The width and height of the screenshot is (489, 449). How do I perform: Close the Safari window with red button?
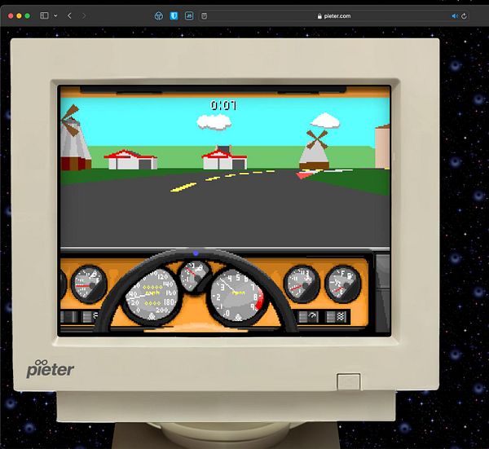click(11, 16)
